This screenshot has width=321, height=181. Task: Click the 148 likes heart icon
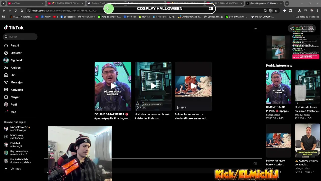pos(296,172)
